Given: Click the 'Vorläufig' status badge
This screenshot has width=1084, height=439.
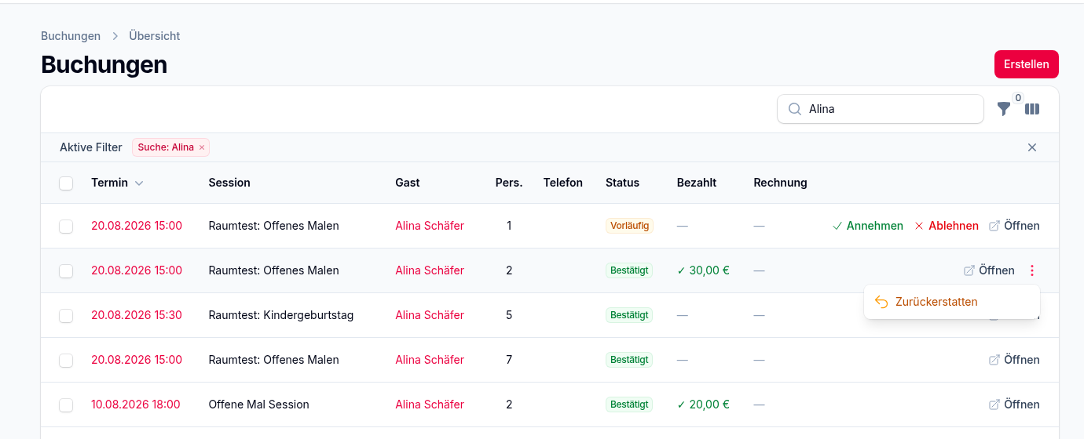Looking at the screenshot, I should pyautogui.click(x=629, y=226).
